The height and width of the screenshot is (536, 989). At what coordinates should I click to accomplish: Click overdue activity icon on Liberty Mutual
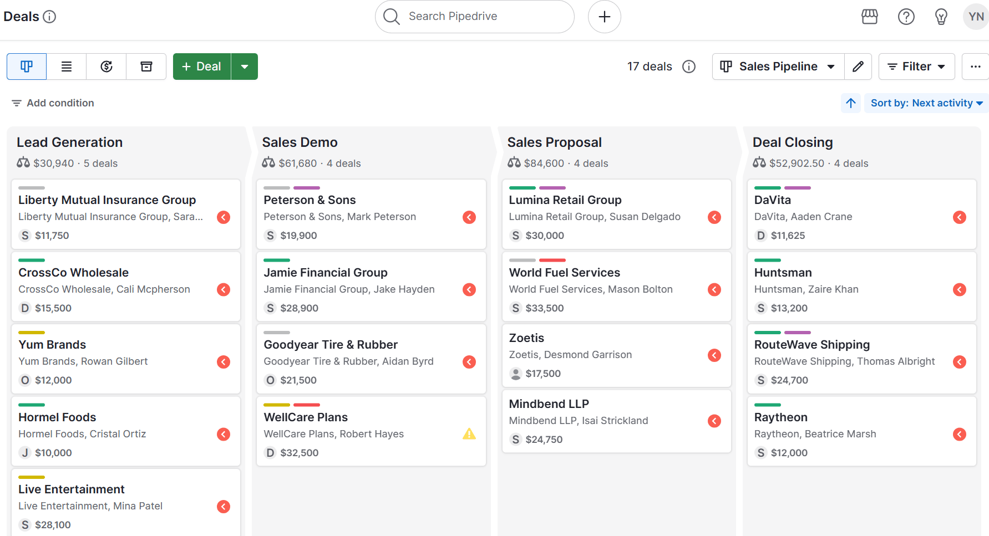pos(224,217)
